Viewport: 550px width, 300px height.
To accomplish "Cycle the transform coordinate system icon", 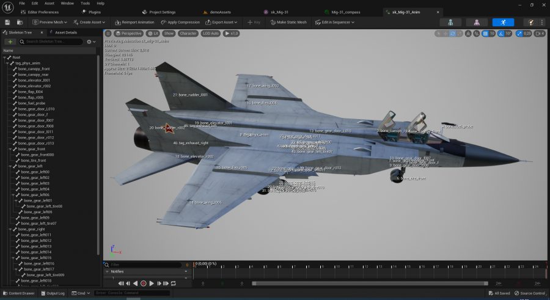I will [468, 34].
